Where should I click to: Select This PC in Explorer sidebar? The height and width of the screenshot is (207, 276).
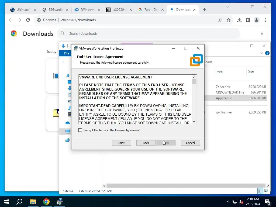point(68,131)
